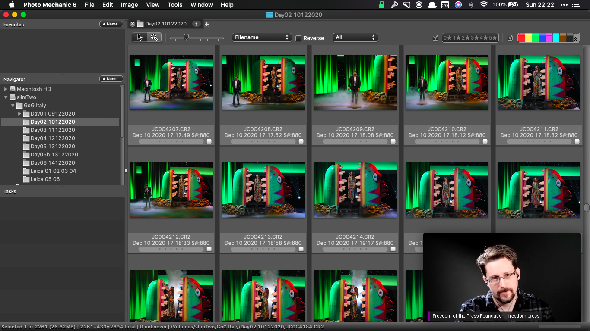Tag the JC0C4210.CR2 checkbox

(485, 141)
